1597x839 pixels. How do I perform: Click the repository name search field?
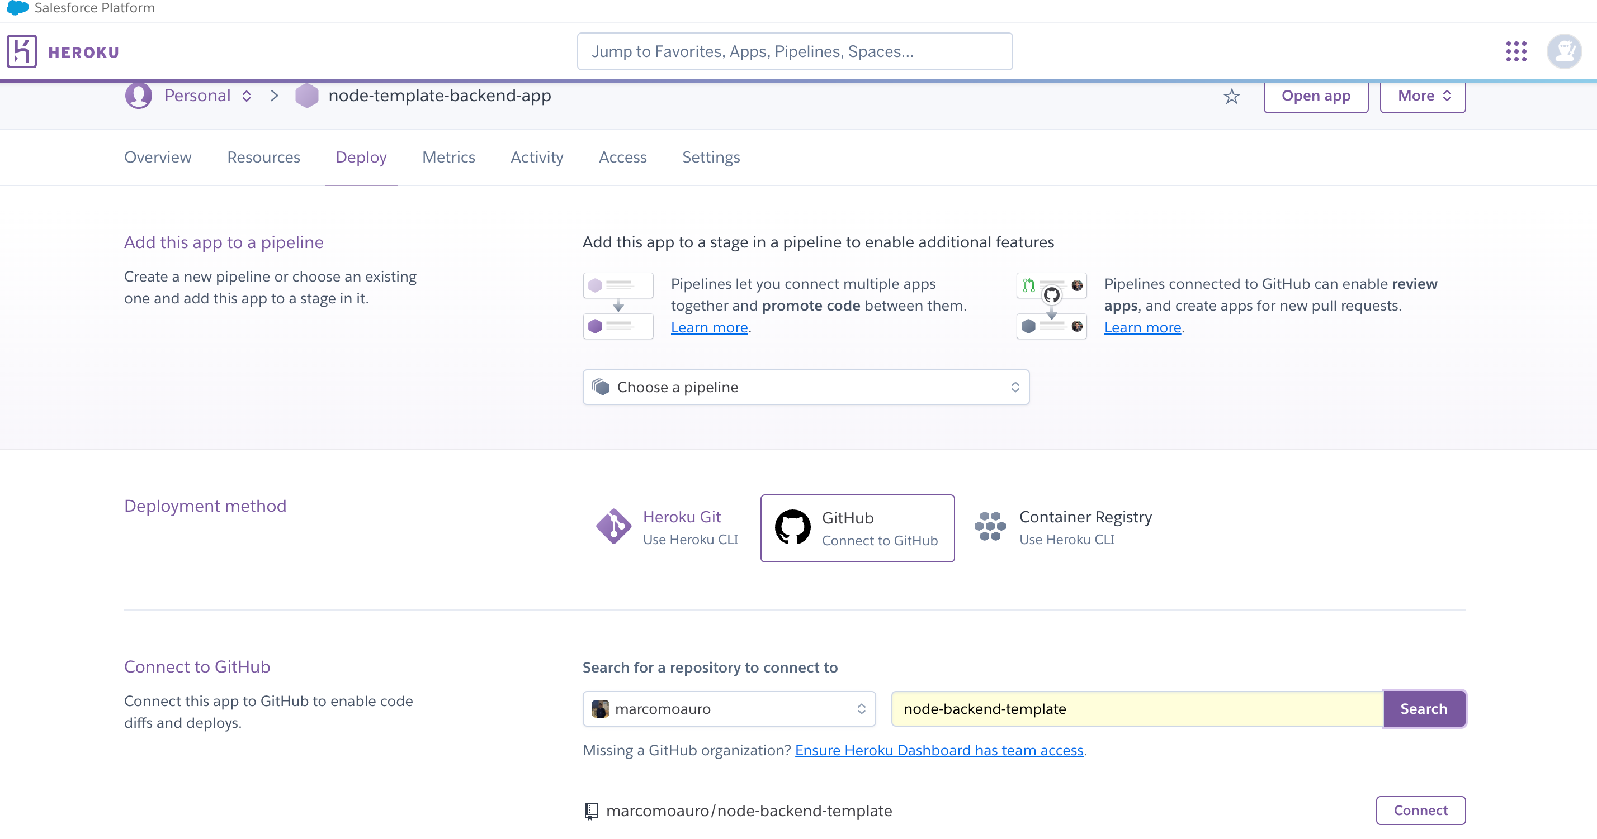click(1137, 709)
